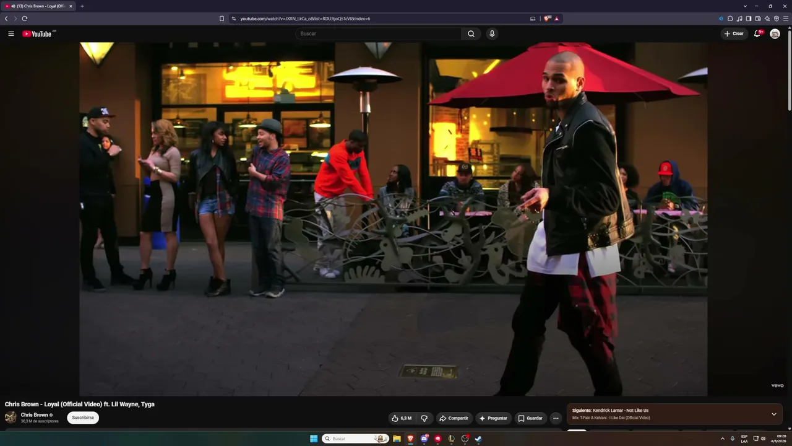Image resolution: width=792 pixels, height=446 pixels.
Task: Go to the YouTube home logo
Action: pos(37,33)
